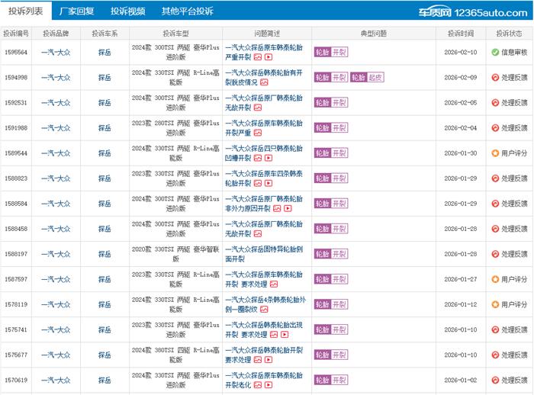
Task: Click video icon in complaint 1575741 row
Action: [x=284, y=334]
